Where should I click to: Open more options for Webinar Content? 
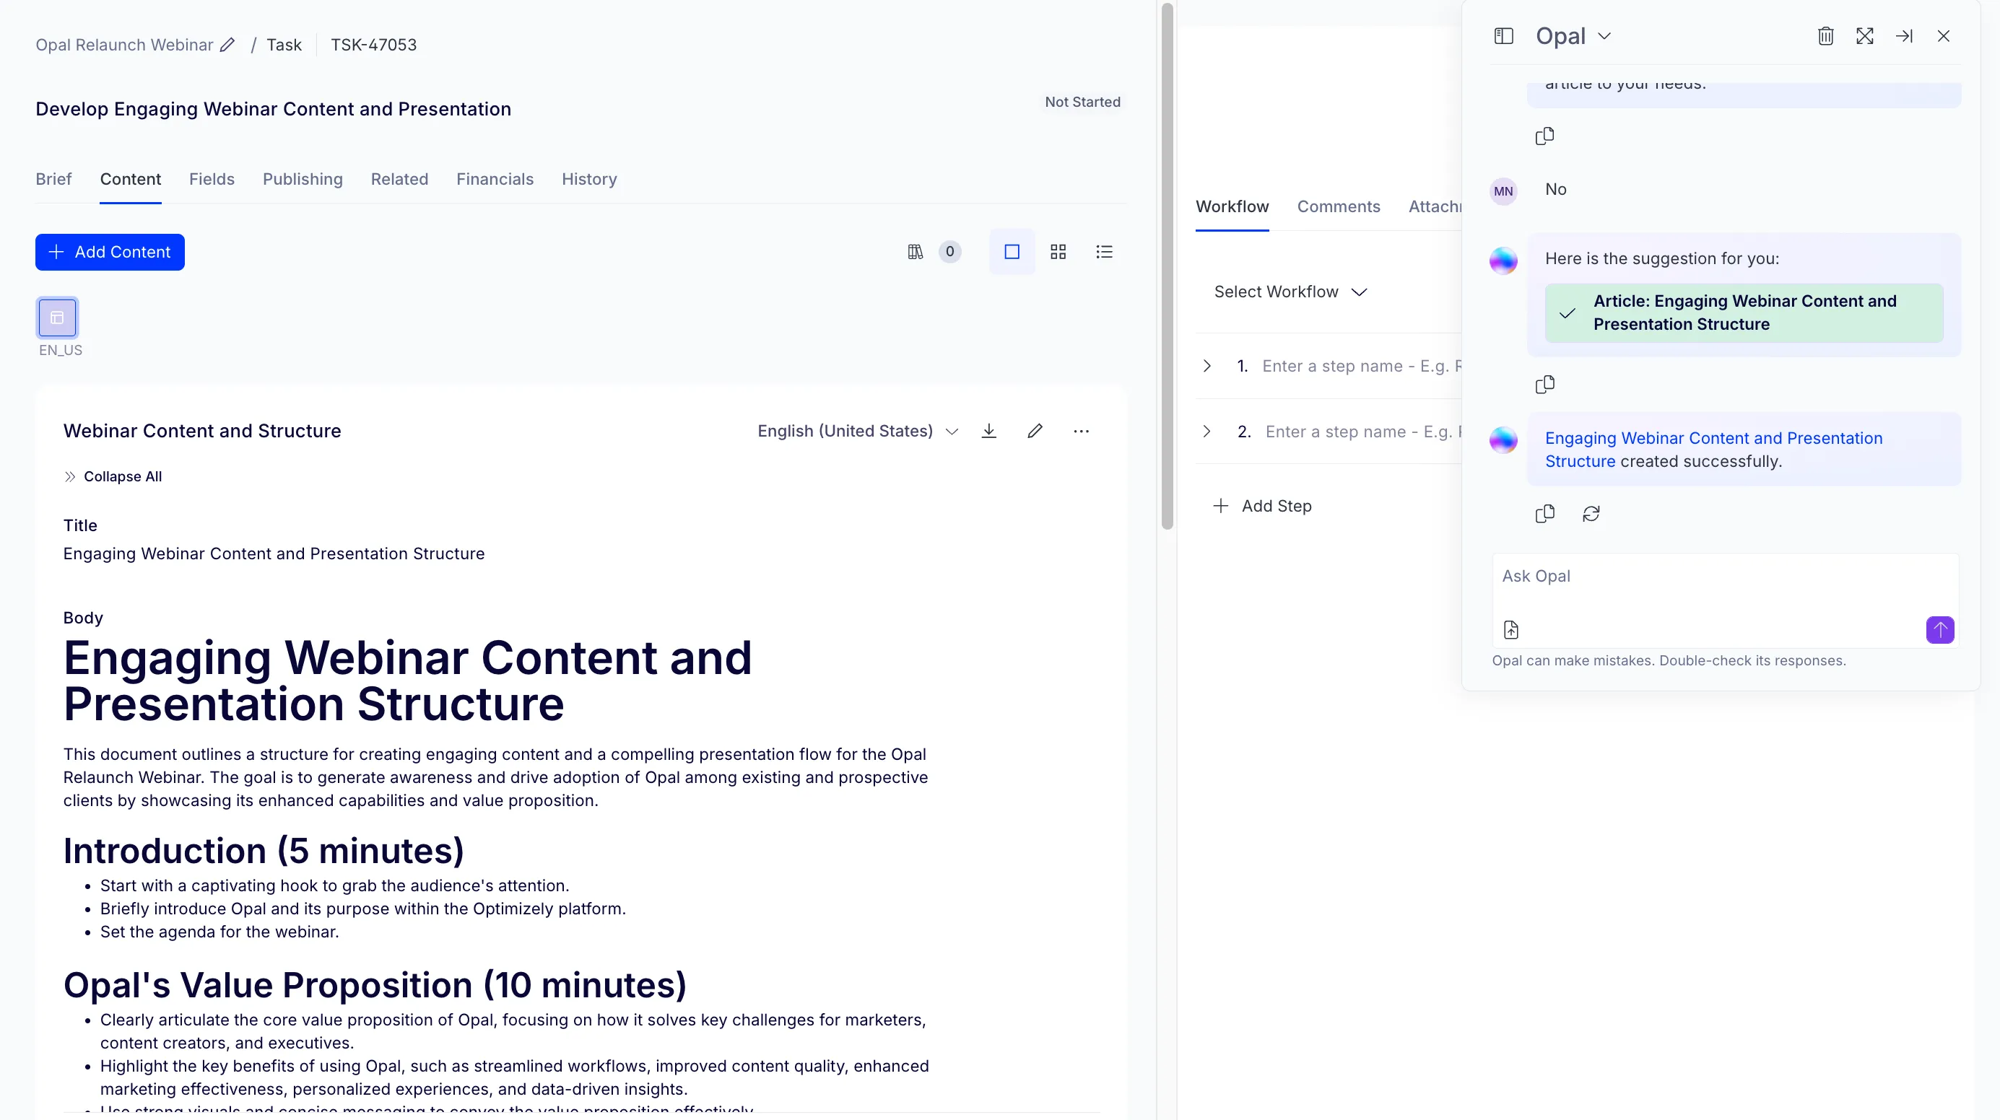(x=1082, y=431)
